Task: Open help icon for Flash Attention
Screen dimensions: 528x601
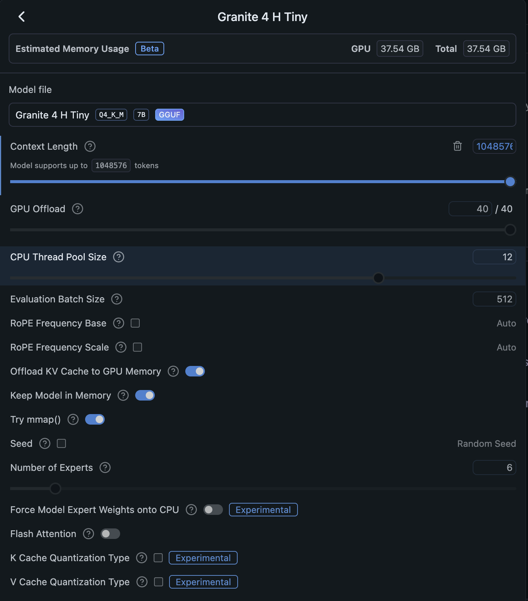Action: tap(89, 534)
